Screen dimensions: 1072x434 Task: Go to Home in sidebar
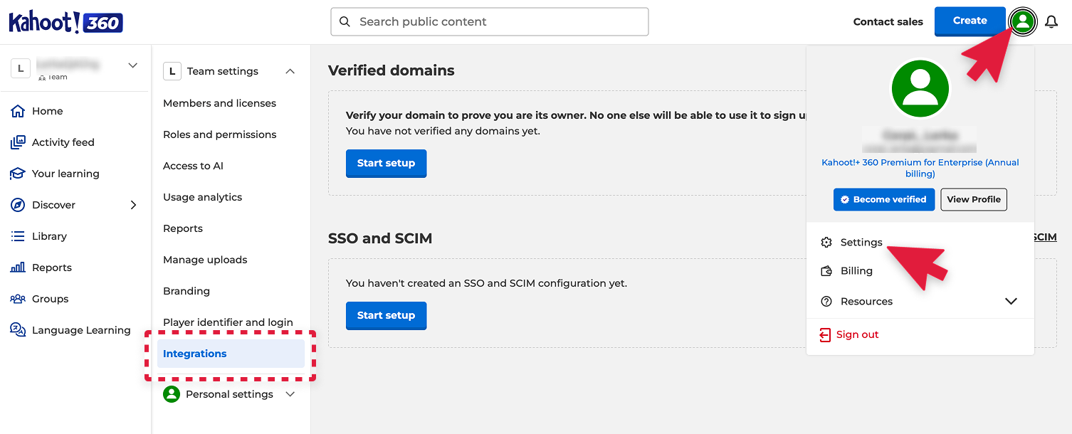pyautogui.click(x=47, y=111)
